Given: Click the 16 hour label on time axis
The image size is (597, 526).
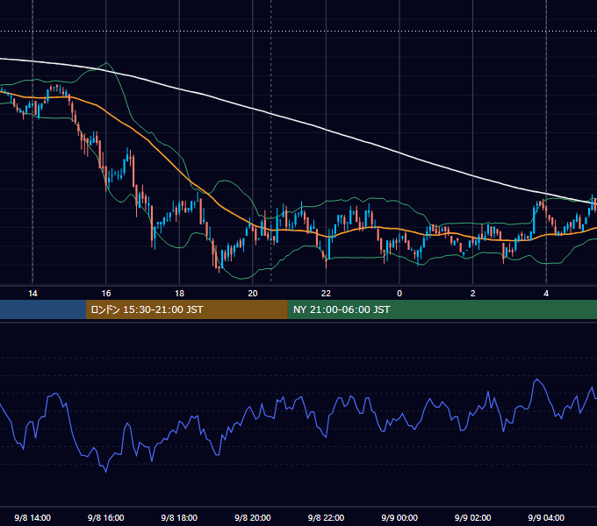Looking at the screenshot, I should point(106,294).
